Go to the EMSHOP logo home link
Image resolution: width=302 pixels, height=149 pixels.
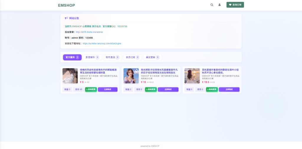pos(66,5)
